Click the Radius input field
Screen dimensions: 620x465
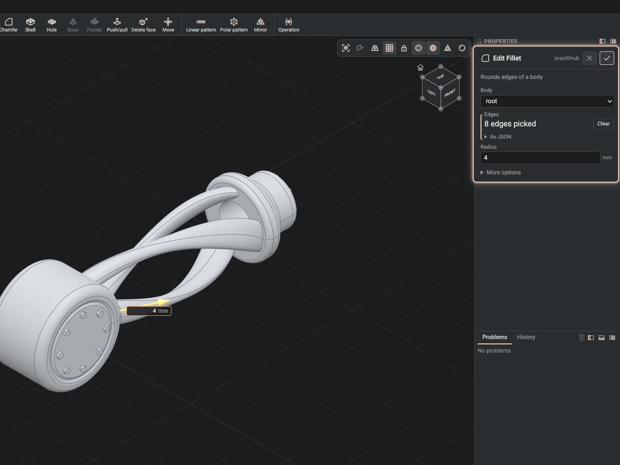pyautogui.click(x=540, y=158)
